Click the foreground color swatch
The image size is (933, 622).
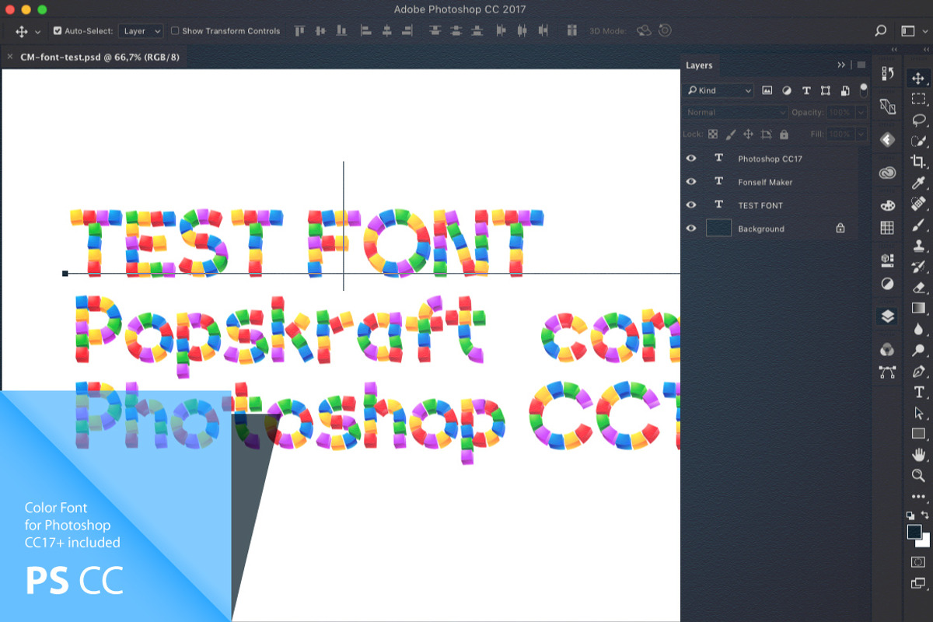click(914, 532)
